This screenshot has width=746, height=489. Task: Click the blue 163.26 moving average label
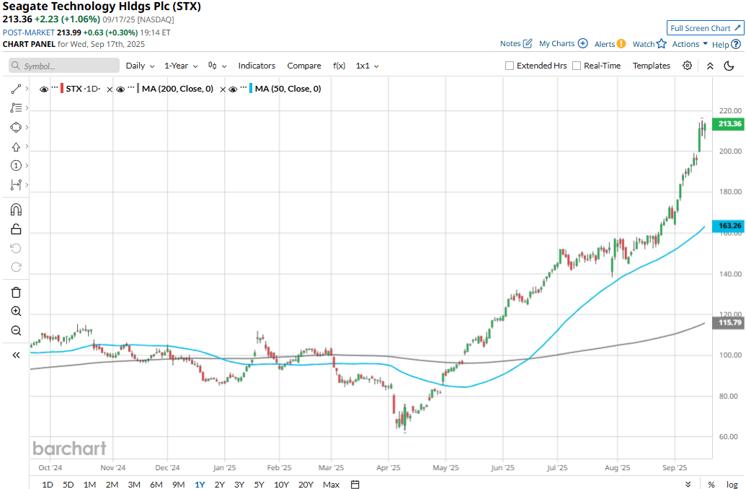click(x=728, y=226)
